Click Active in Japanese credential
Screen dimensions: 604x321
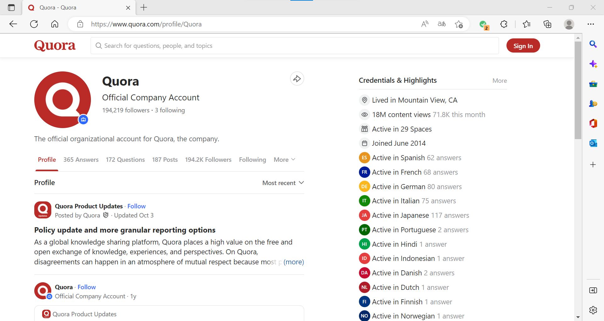tap(414, 215)
